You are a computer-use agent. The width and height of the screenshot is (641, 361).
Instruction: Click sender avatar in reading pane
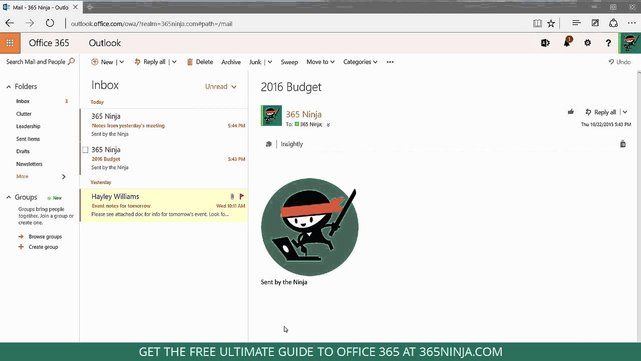click(271, 116)
